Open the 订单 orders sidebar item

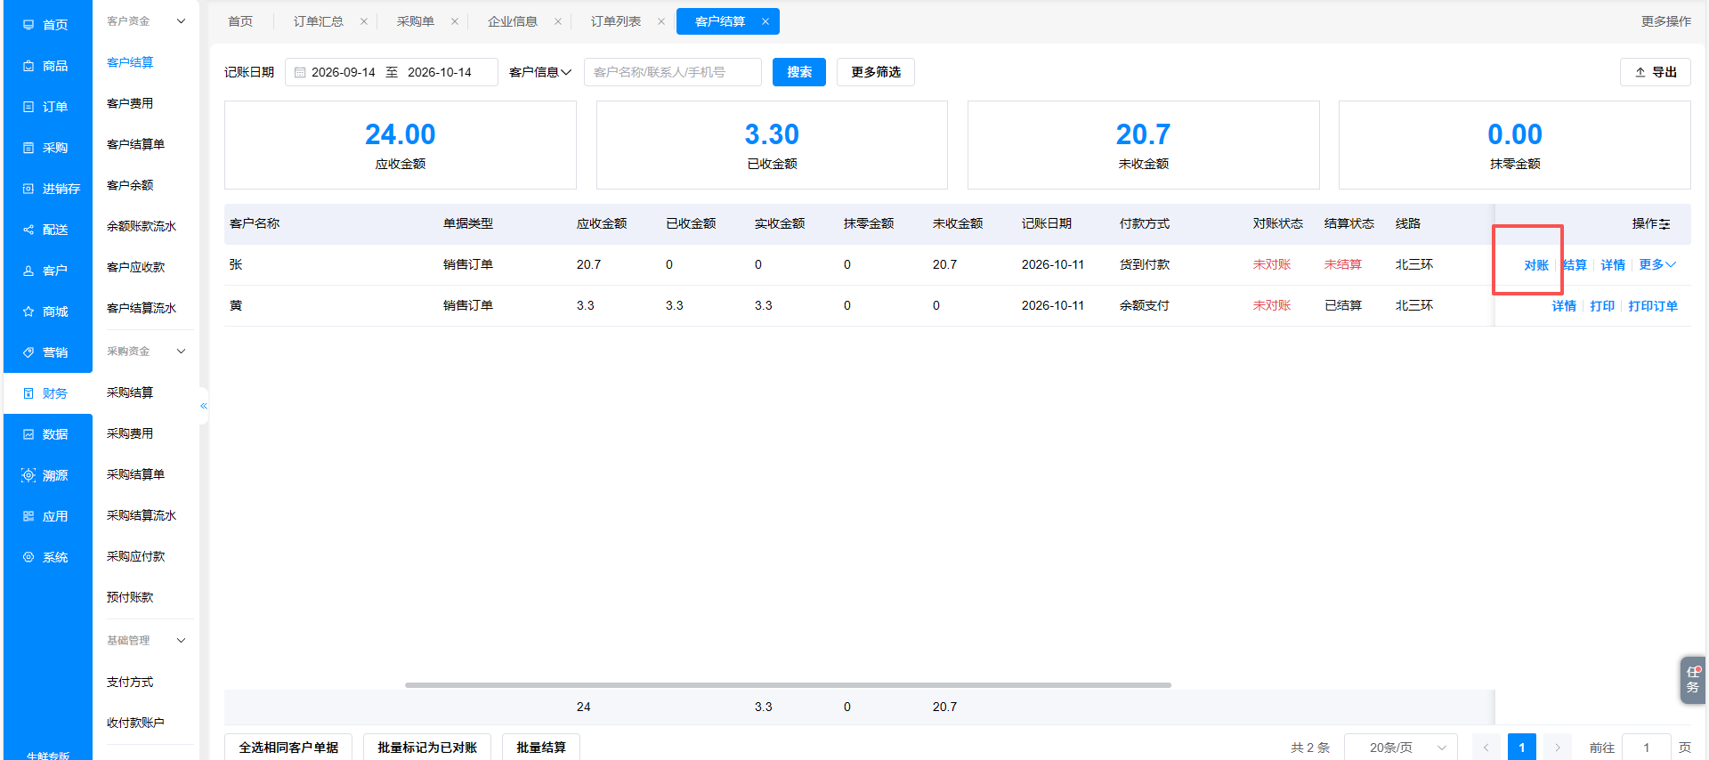[46, 107]
